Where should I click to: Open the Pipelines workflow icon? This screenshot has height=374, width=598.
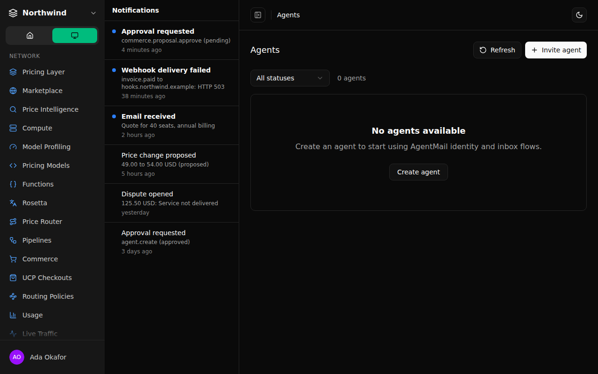click(13, 240)
